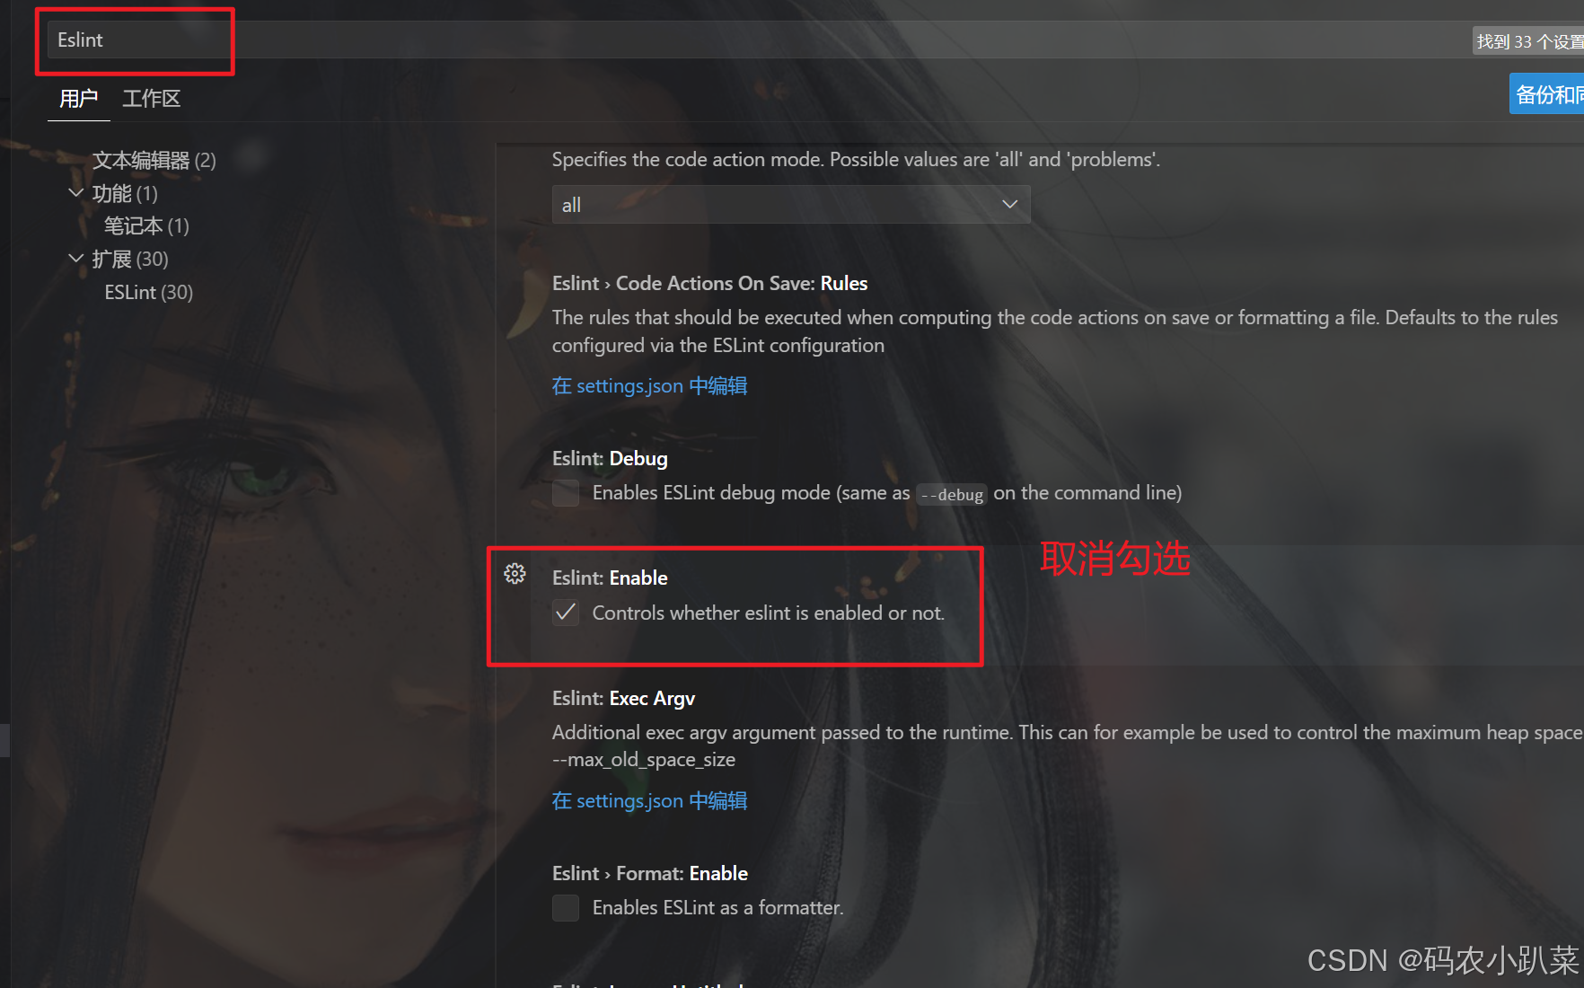Open the code action mode dropdown showing 'all'
The width and height of the screenshot is (1584, 988).
click(x=791, y=205)
